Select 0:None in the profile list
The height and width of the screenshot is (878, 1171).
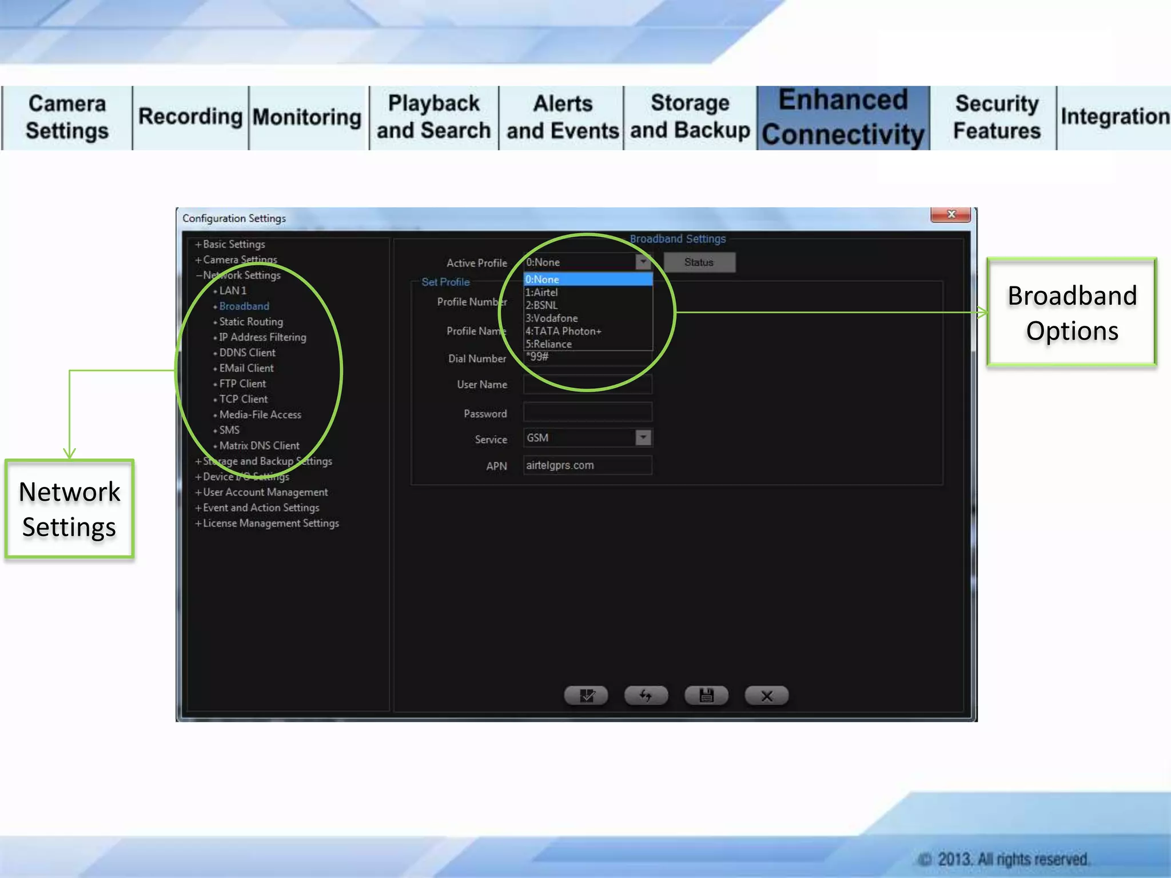click(588, 280)
